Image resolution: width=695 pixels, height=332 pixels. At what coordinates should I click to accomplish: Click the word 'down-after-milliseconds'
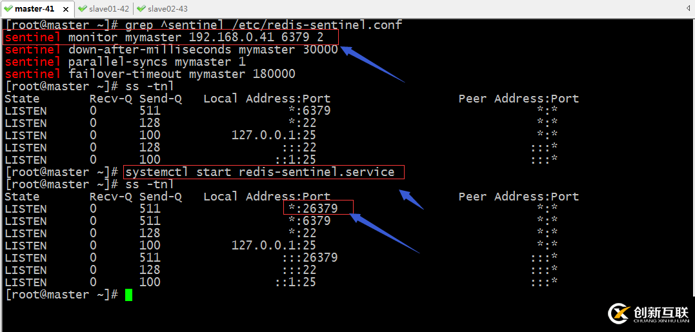pos(150,50)
